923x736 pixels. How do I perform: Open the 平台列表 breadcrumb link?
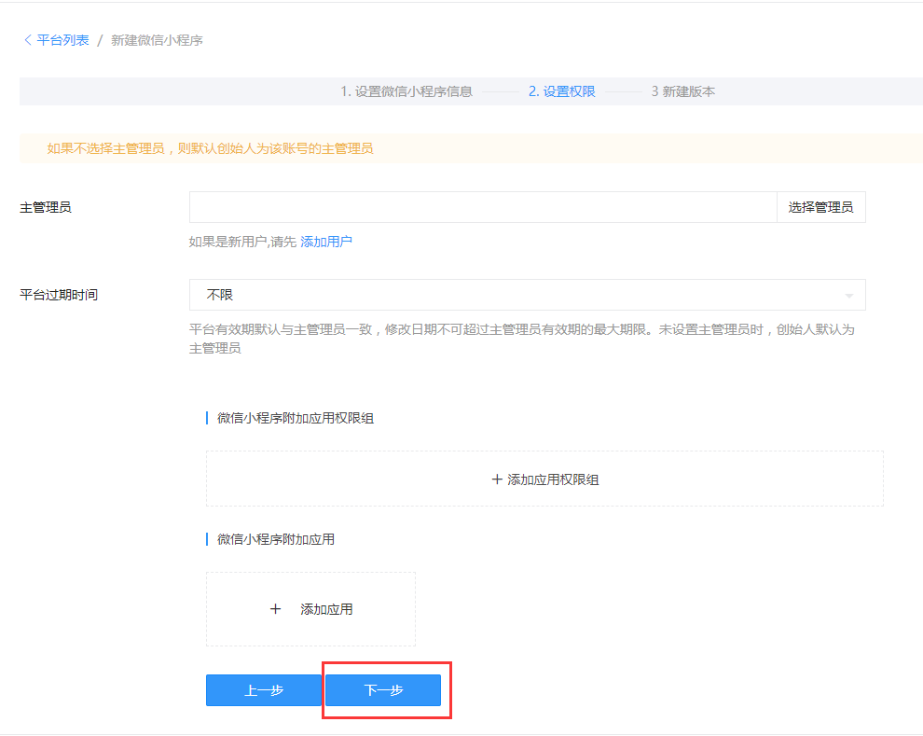click(x=62, y=40)
